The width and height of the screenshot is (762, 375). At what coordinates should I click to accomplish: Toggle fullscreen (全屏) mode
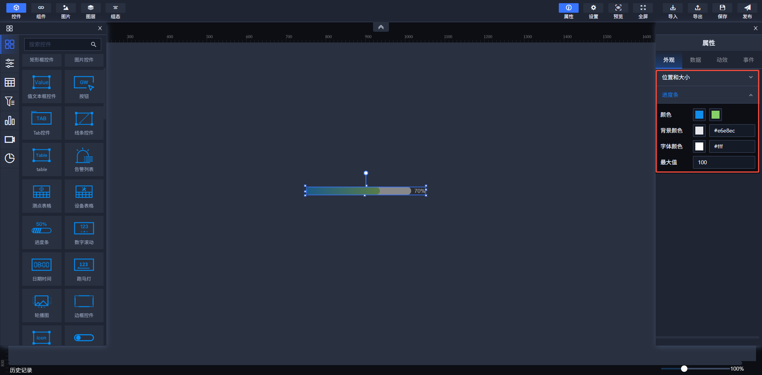click(643, 11)
